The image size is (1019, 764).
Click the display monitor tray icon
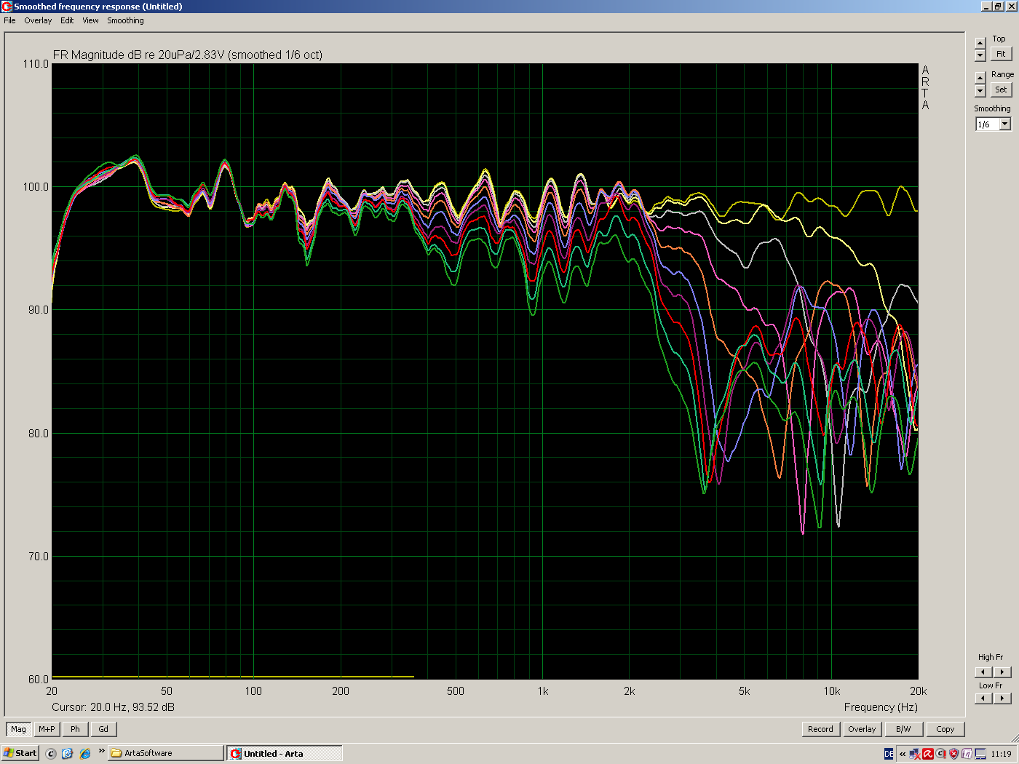(980, 754)
